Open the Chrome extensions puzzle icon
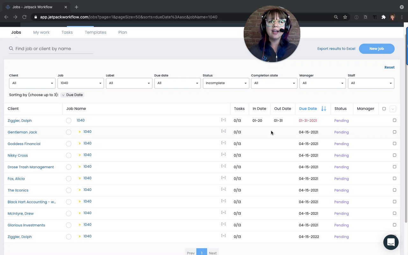Viewport: 408px width, 255px height. click(x=383, y=17)
